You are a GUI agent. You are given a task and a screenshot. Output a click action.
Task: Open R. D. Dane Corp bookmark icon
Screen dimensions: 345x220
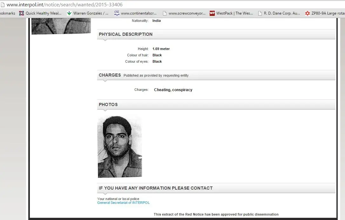(x=260, y=13)
